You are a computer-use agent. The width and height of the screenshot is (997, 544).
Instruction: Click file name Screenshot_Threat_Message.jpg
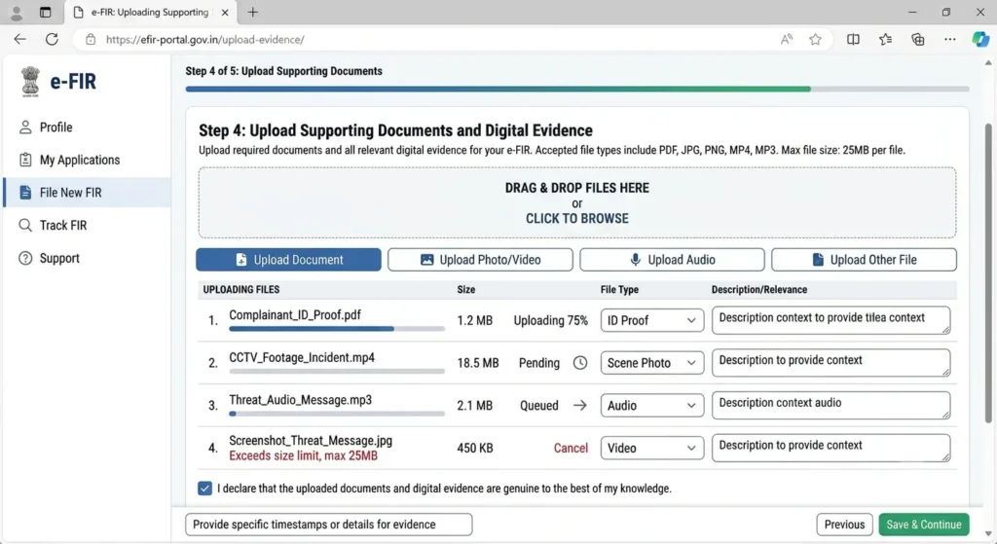pyautogui.click(x=311, y=441)
